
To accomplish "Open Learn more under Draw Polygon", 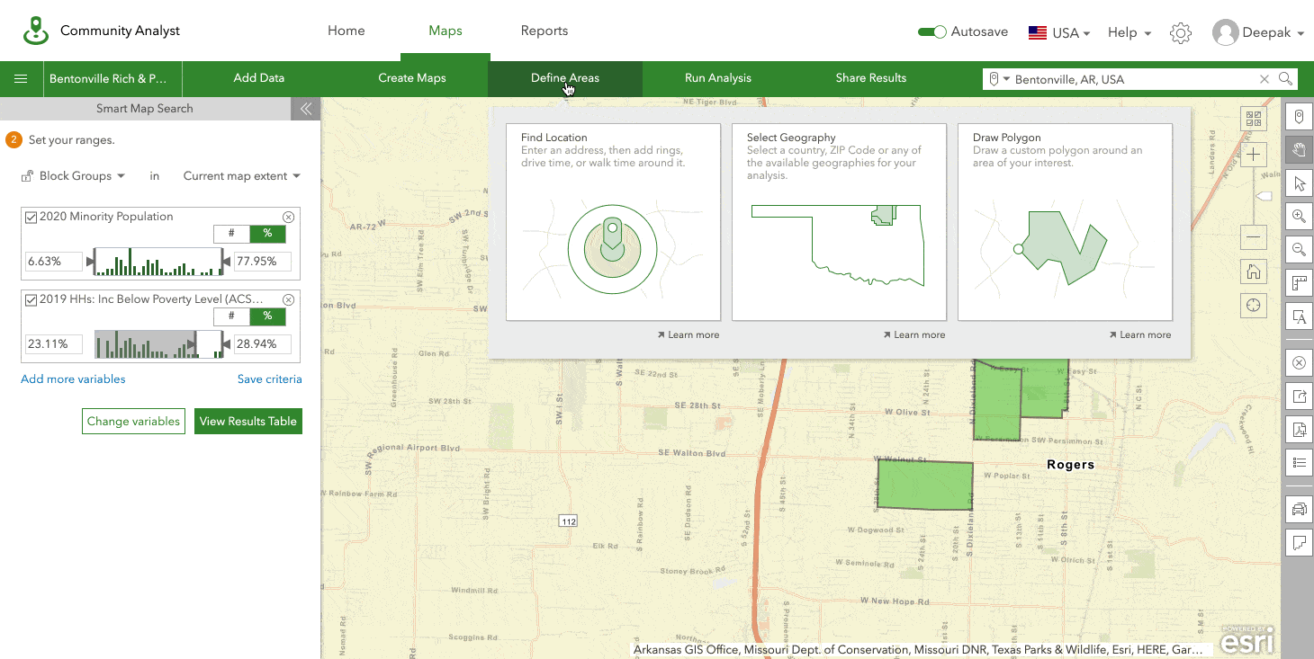I will click(1140, 334).
